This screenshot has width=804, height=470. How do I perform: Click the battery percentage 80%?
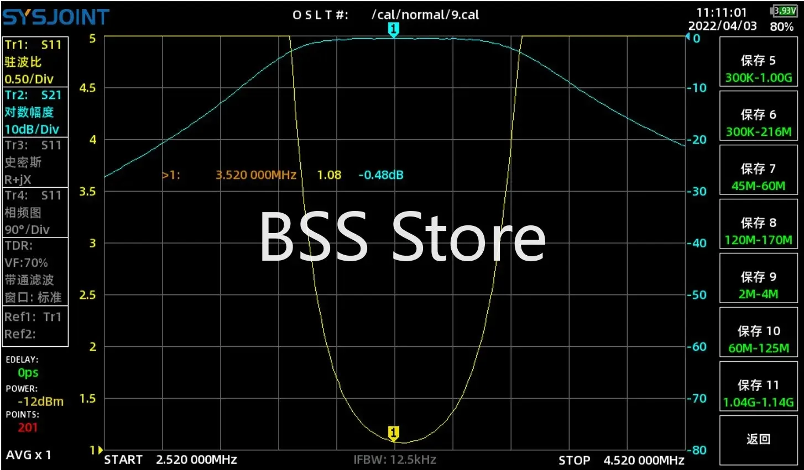point(781,27)
